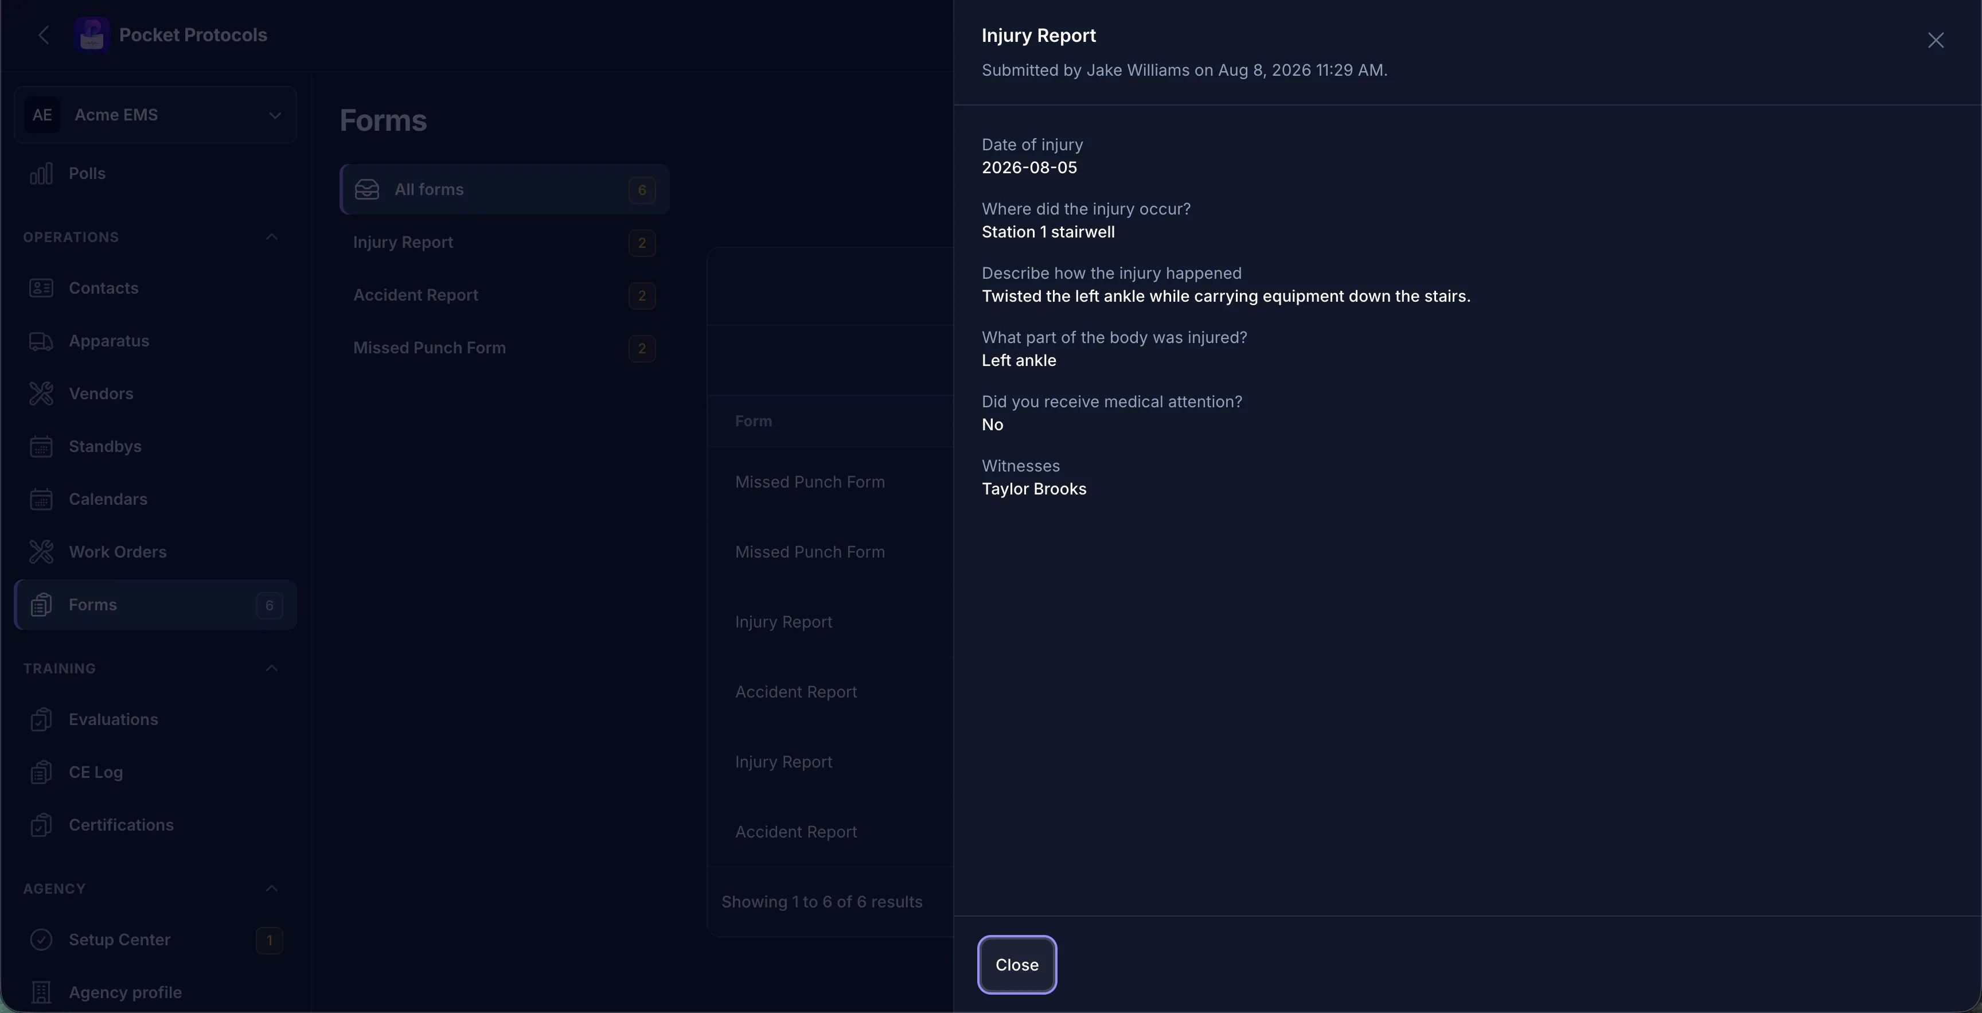
Task: Open Calendars in the sidebar
Action: point(155,499)
